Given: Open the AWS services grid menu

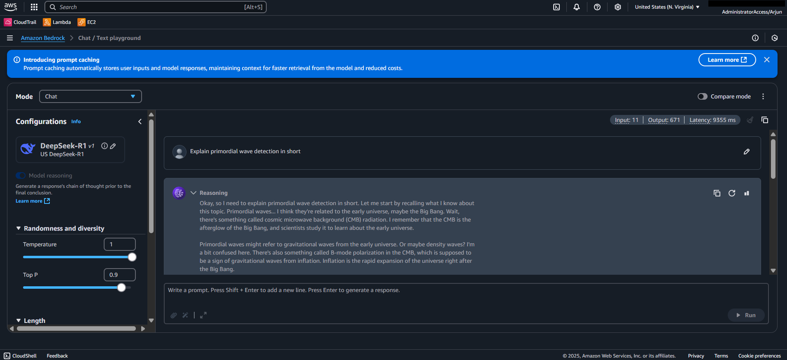Looking at the screenshot, I should point(34,7).
